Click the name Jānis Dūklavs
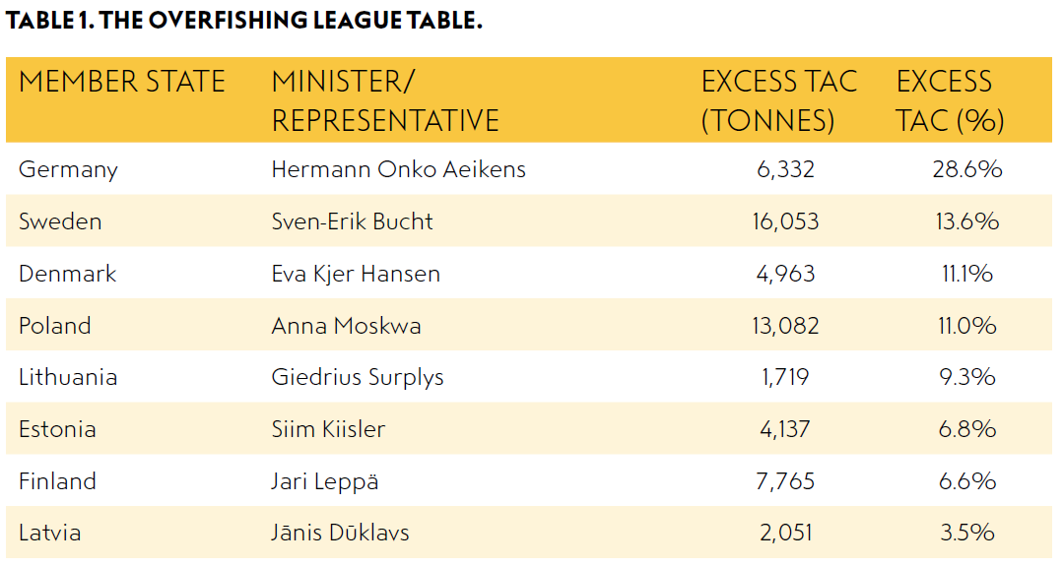This screenshot has width=1063, height=567. (340, 534)
